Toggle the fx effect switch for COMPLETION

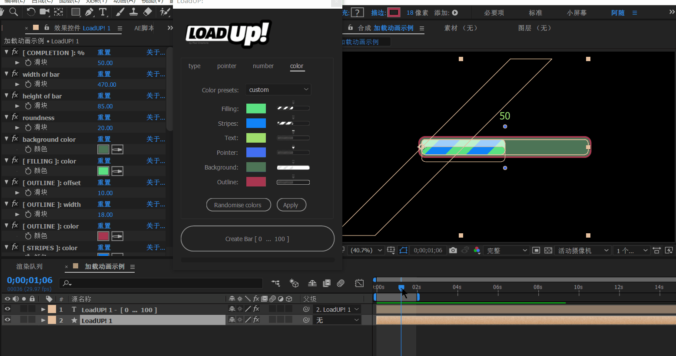15,52
